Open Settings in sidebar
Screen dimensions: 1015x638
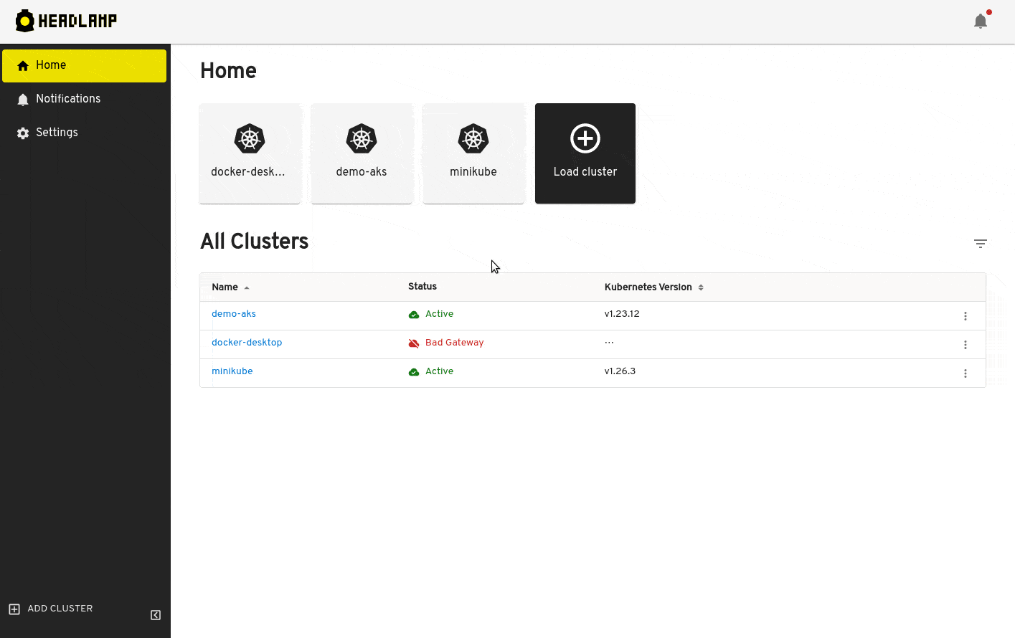[85, 133]
